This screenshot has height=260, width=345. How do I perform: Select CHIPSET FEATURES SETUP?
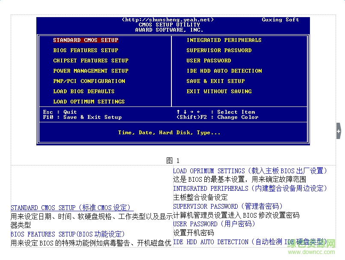[91, 60]
